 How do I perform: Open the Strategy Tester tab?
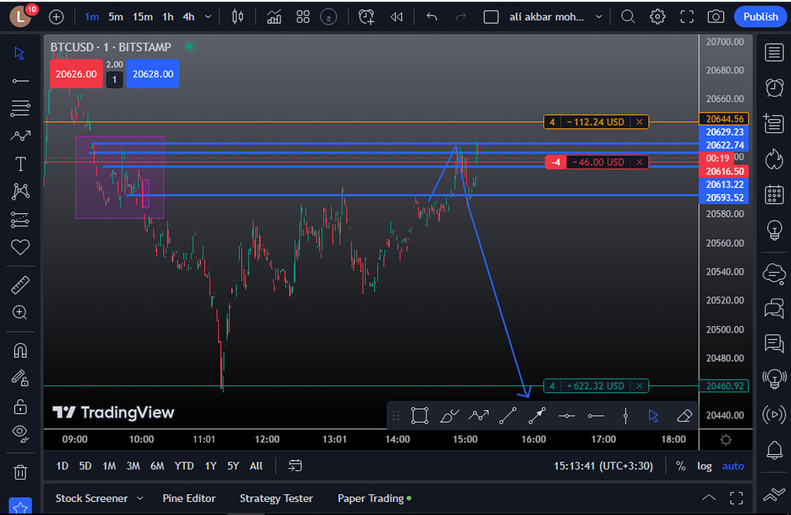click(x=276, y=498)
